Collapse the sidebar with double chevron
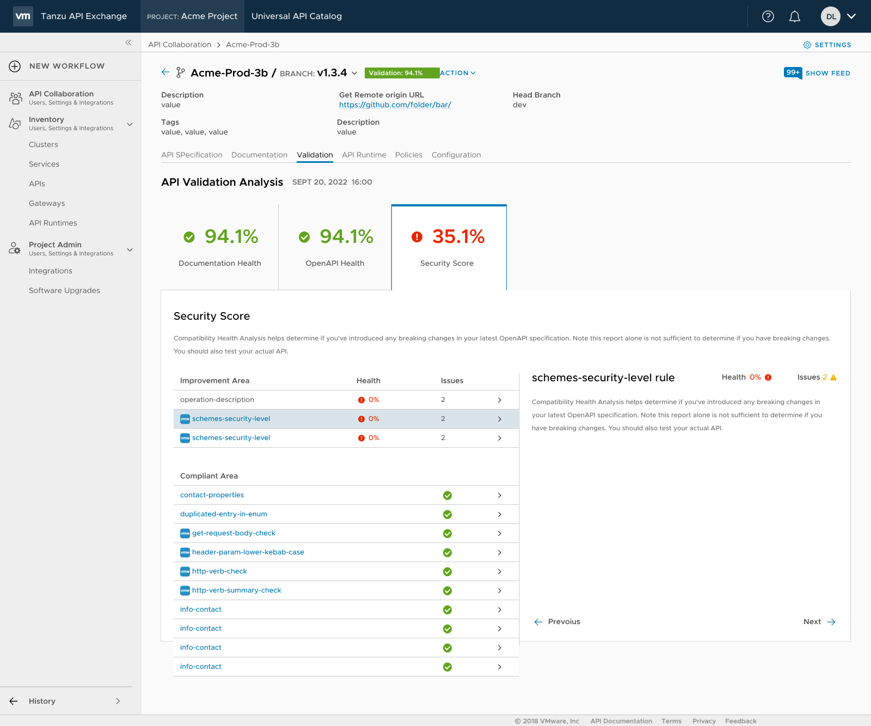Image resolution: width=871 pixels, height=726 pixels. pos(128,42)
